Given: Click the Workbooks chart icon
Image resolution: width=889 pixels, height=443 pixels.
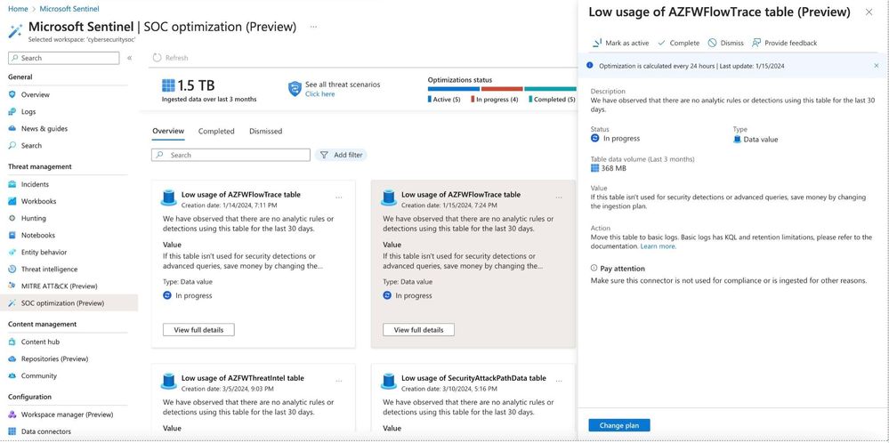Looking at the screenshot, I should click(x=12, y=201).
